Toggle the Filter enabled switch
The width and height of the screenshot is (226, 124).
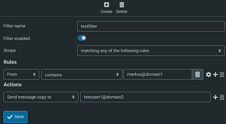(82, 38)
